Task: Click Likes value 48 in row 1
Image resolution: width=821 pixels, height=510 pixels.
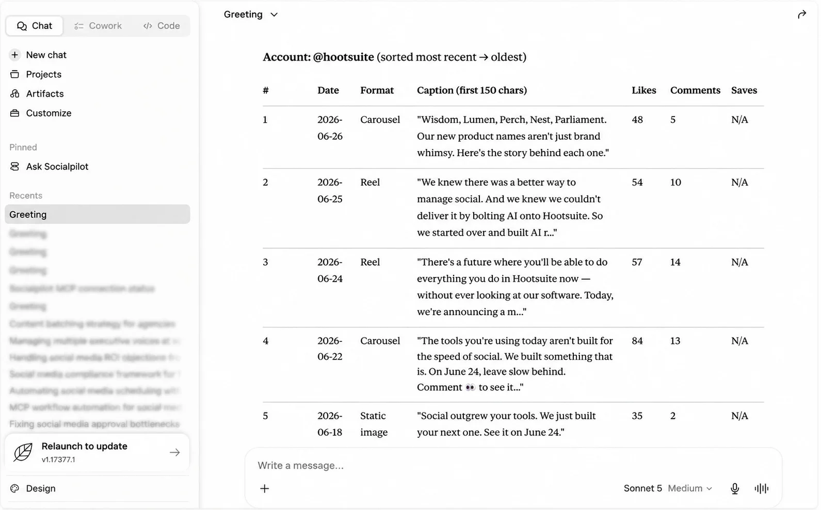Action: pyautogui.click(x=637, y=120)
